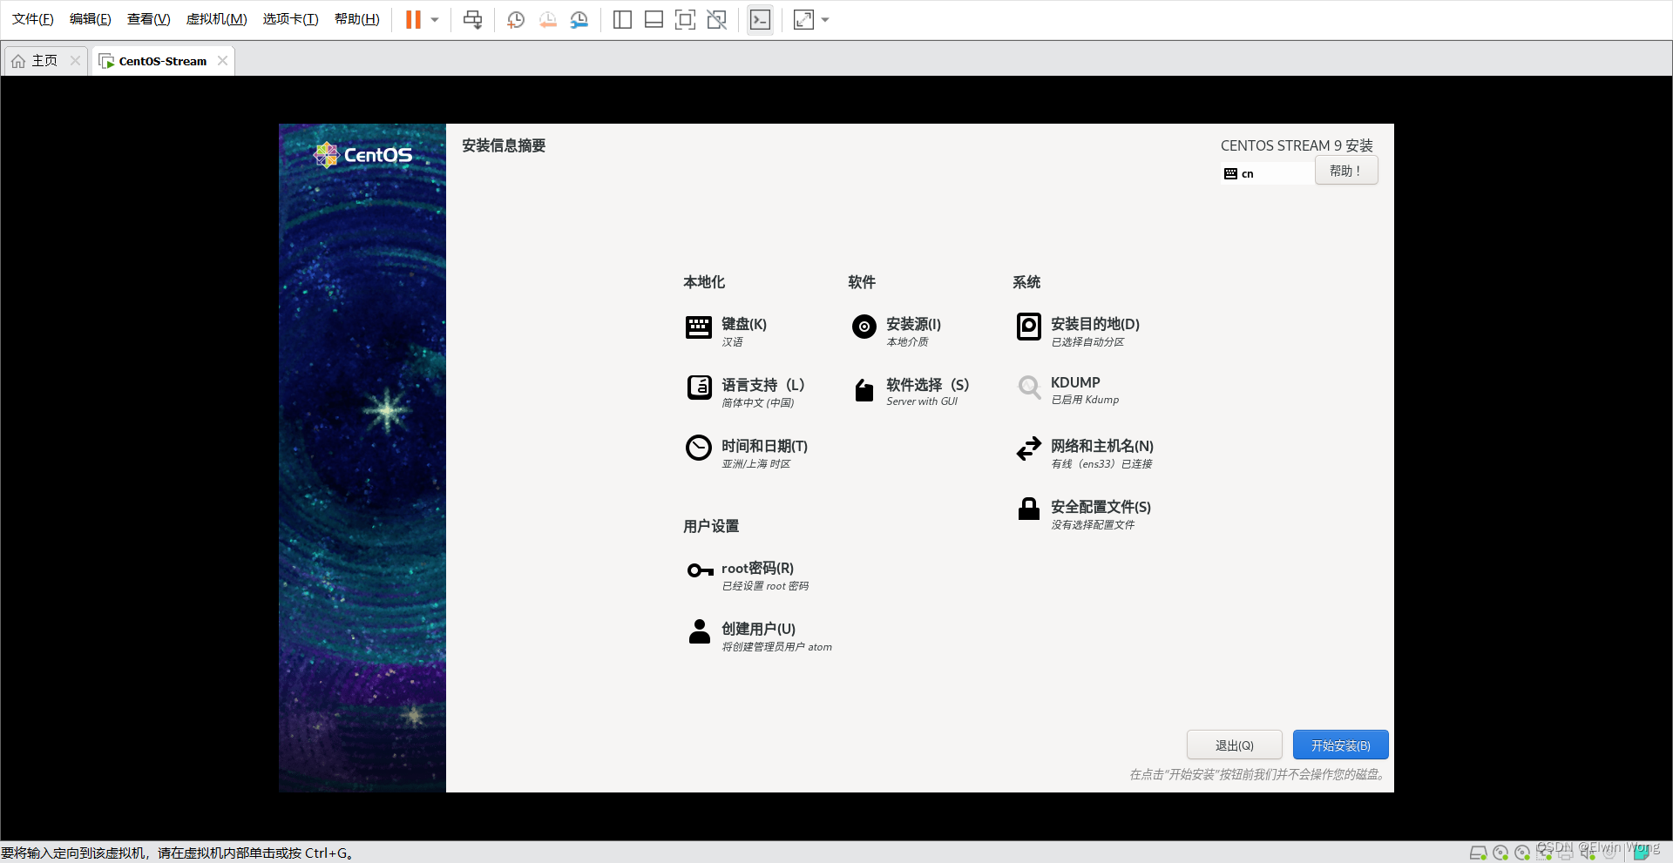This screenshot has height=863, width=1673.
Task: Toggle the thumbnail bar view
Action: 654,19
